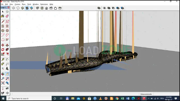Activate the Look Around eye tool
Screen dimensions: 180x101
(x=7, y=89)
